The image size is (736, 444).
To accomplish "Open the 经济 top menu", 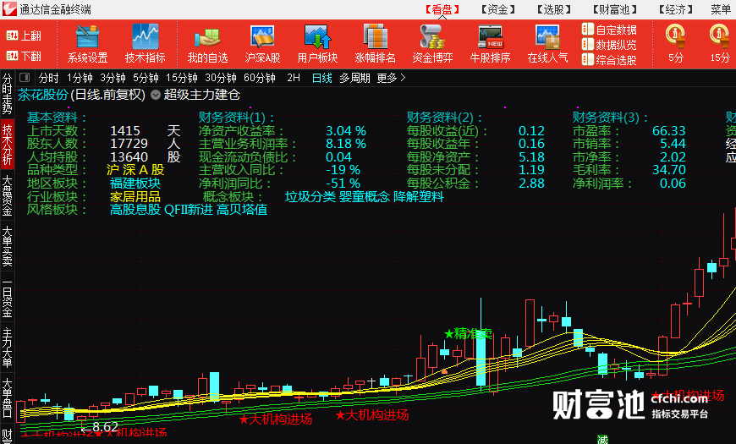I will (x=676, y=9).
